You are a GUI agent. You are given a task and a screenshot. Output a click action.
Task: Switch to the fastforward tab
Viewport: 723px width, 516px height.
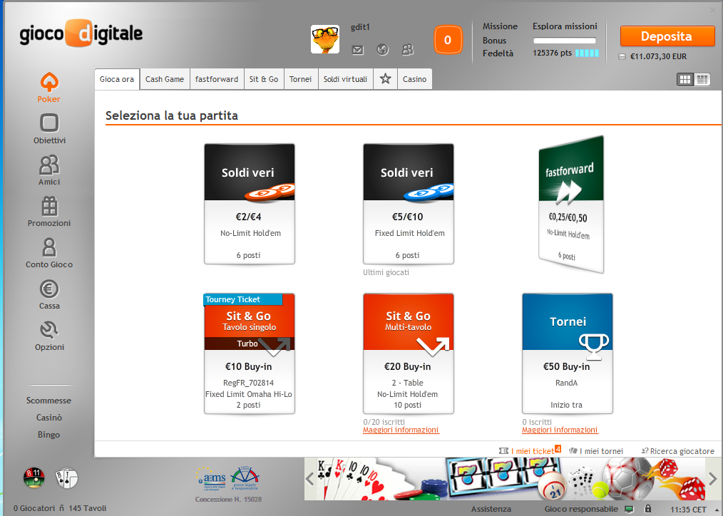pyautogui.click(x=217, y=79)
